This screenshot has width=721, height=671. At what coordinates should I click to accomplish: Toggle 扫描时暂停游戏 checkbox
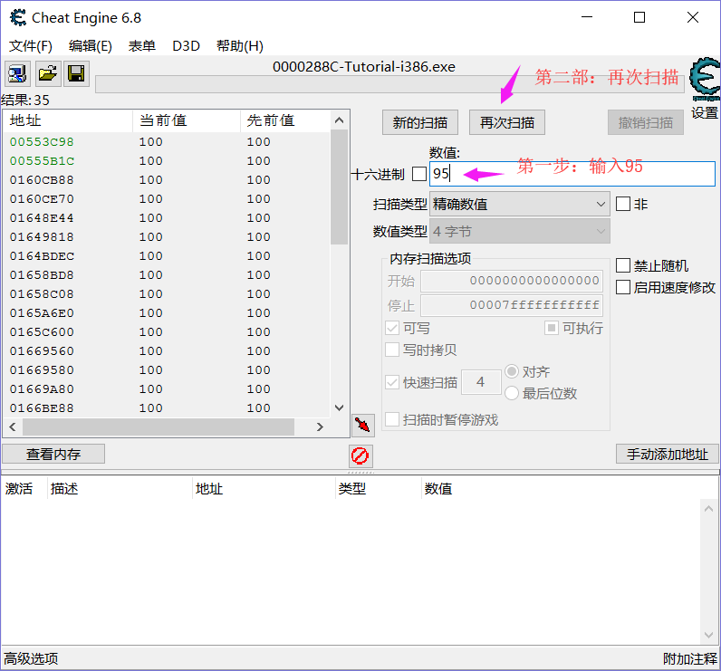(x=392, y=419)
